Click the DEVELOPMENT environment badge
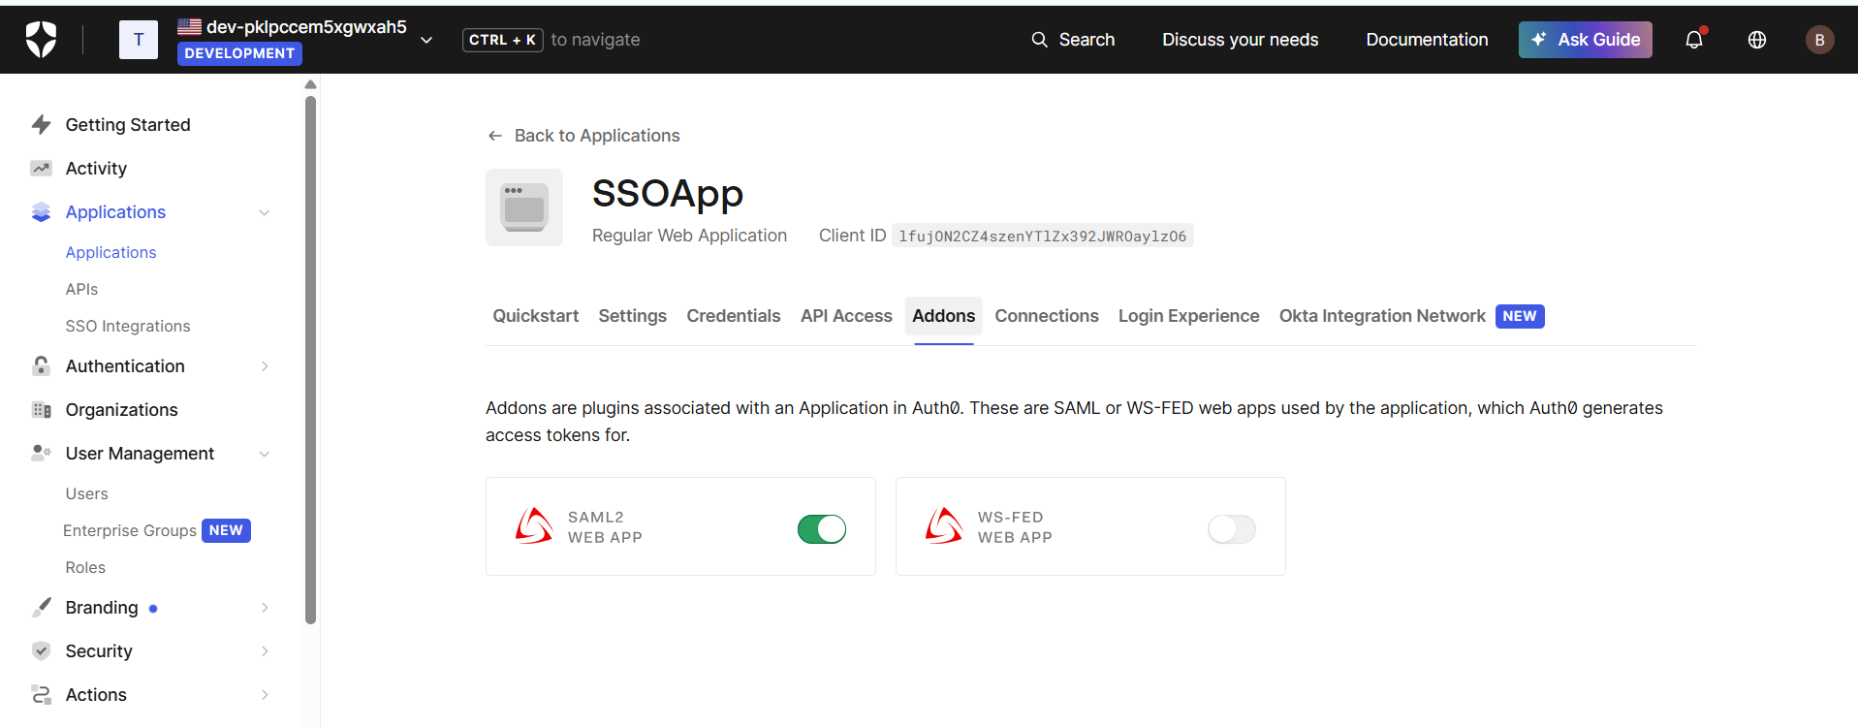 coord(239,53)
